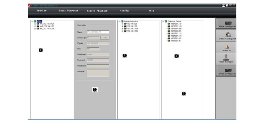The image size is (272, 124).
Task: Collapse the Online Nvr Device root
Action: [x=119, y=22]
